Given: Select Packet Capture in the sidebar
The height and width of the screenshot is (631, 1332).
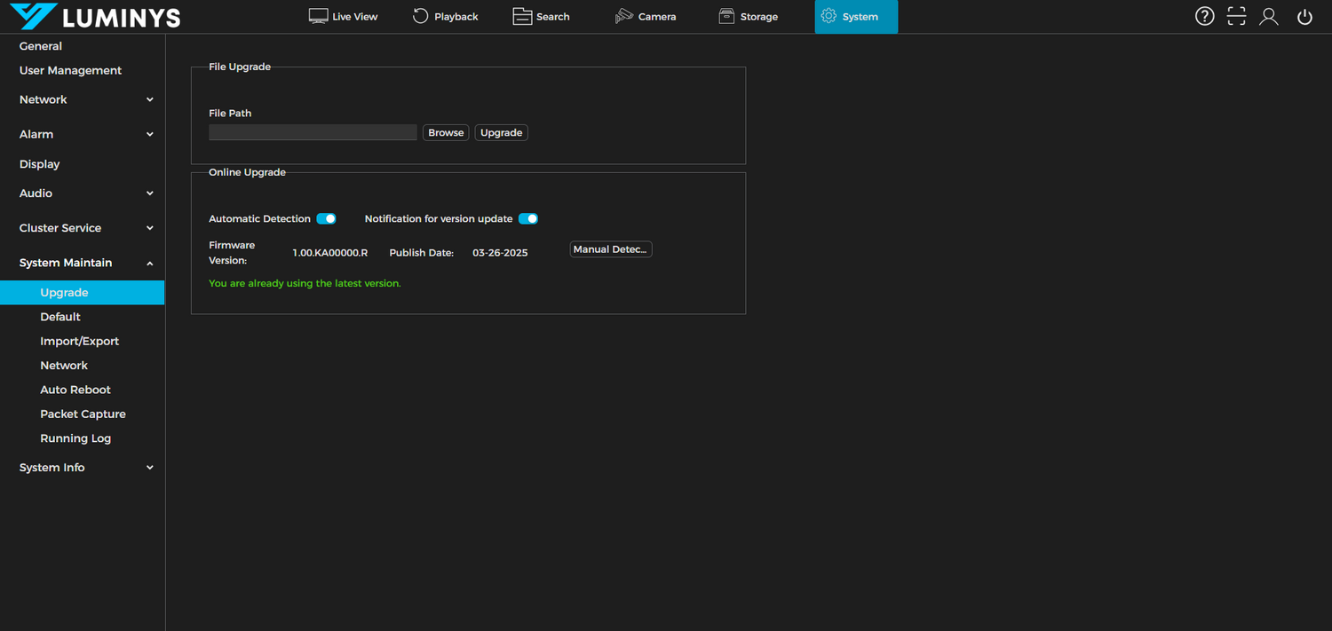Looking at the screenshot, I should pos(83,414).
